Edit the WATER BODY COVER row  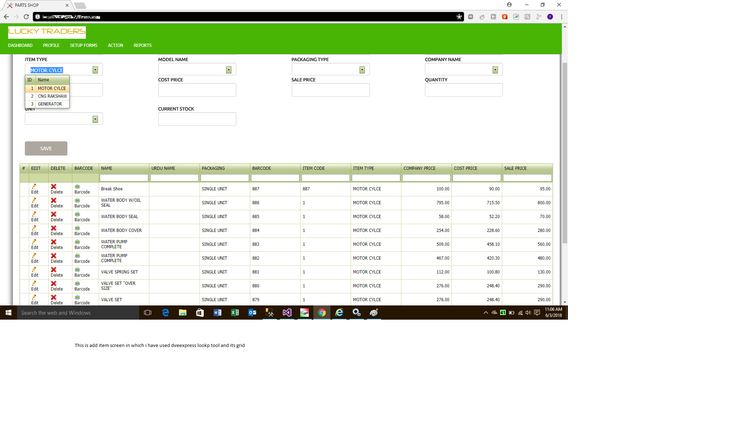pyautogui.click(x=34, y=230)
